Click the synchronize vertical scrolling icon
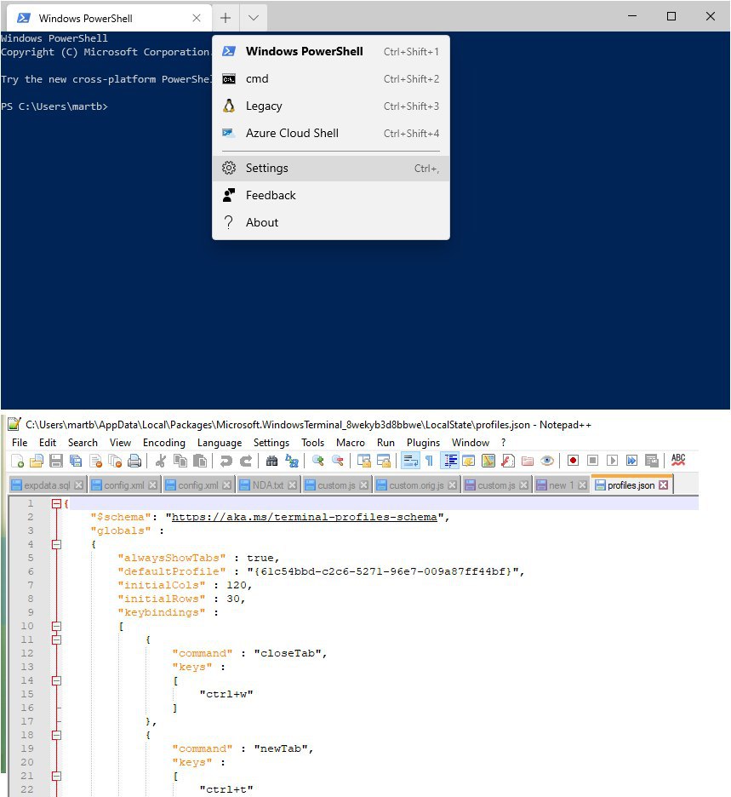 click(363, 461)
